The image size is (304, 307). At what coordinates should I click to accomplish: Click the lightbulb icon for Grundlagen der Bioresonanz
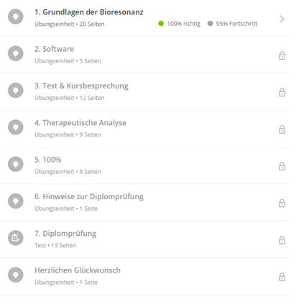(x=16, y=17)
